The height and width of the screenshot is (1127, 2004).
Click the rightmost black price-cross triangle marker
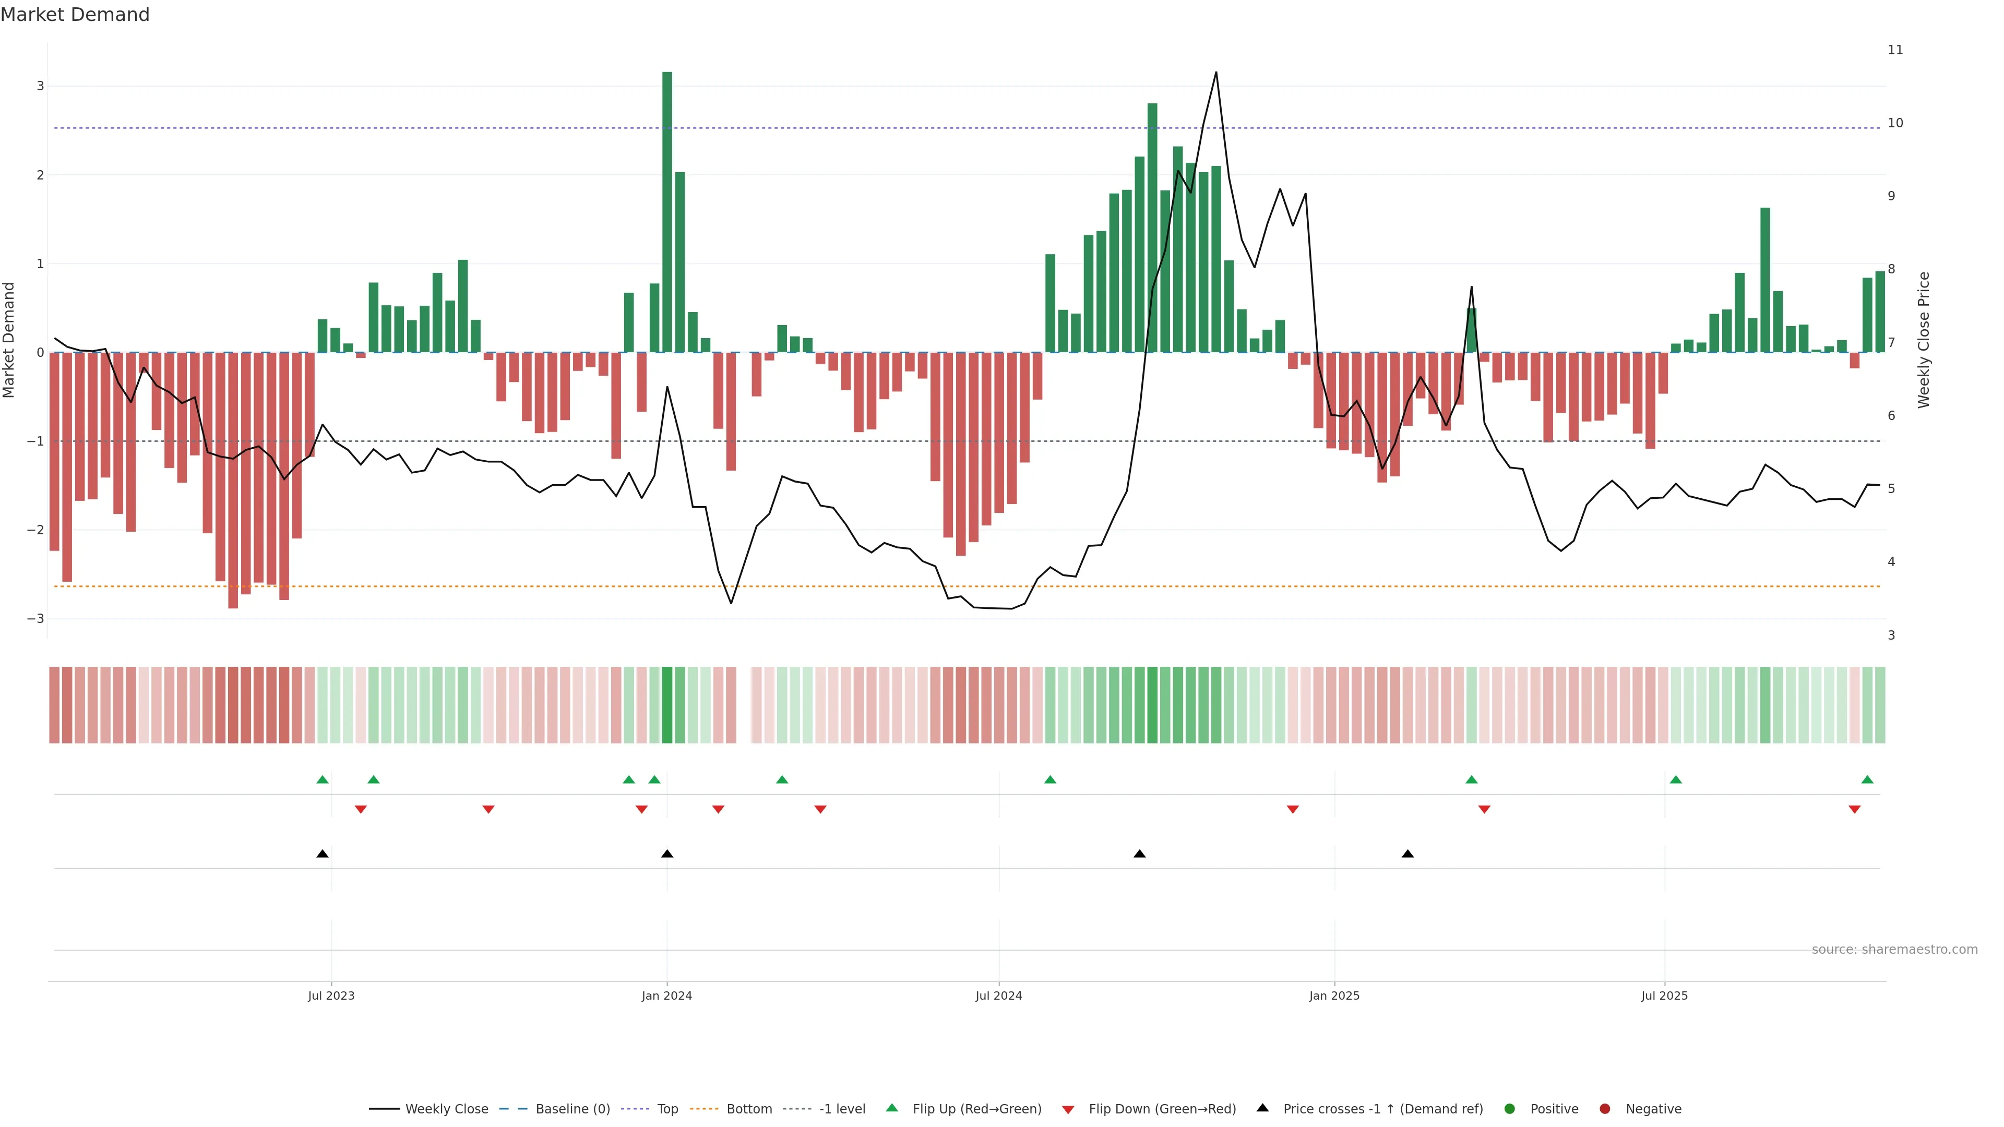pos(1407,854)
